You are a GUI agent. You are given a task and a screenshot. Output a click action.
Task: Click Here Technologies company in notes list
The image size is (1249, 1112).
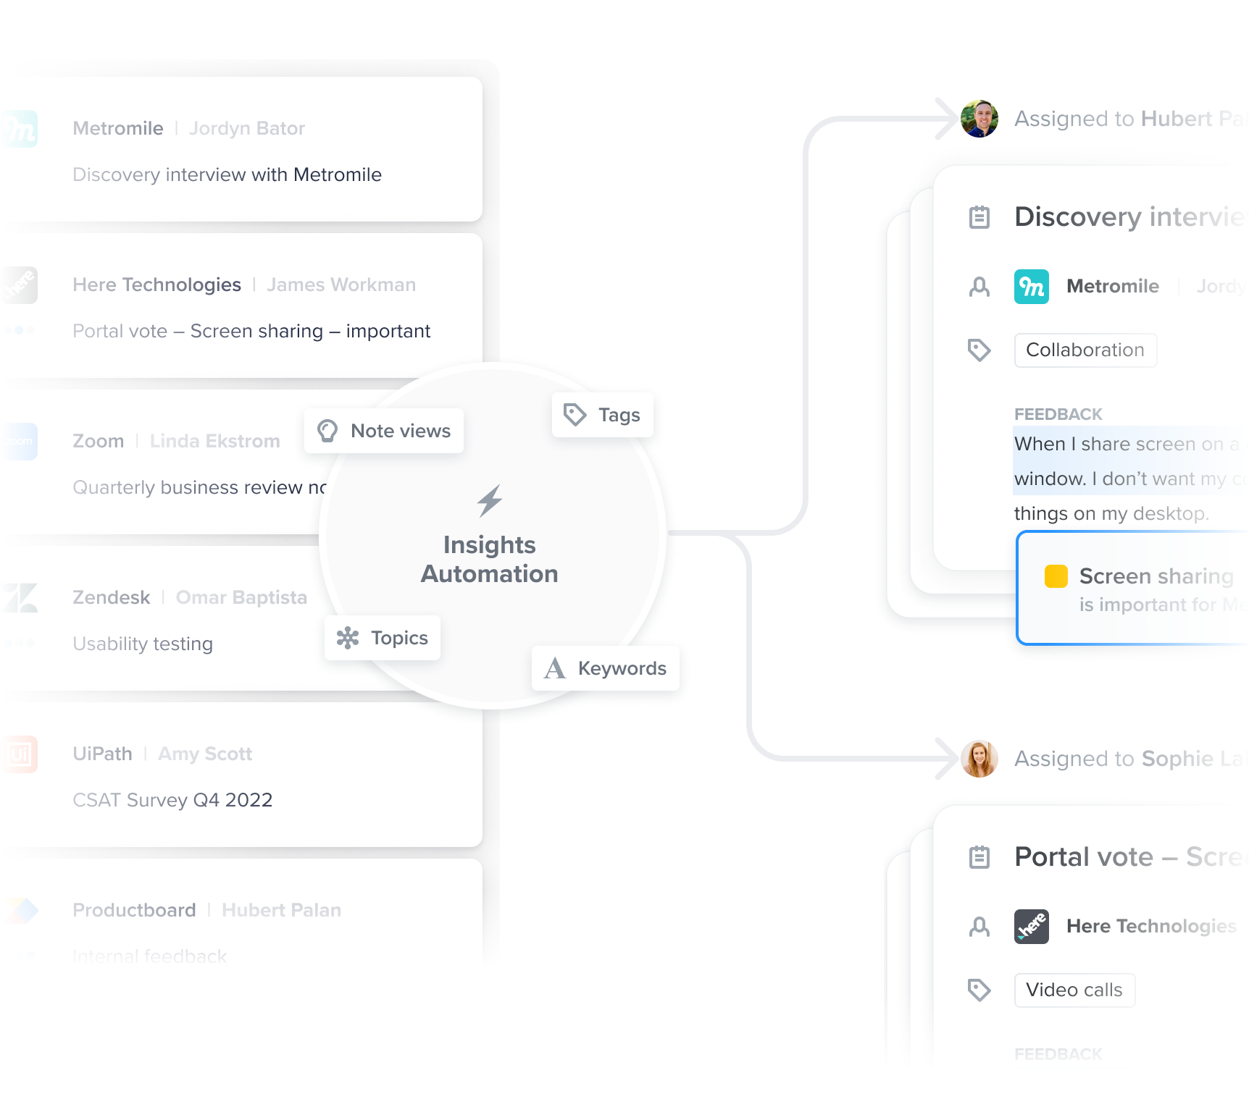[x=157, y=285]
